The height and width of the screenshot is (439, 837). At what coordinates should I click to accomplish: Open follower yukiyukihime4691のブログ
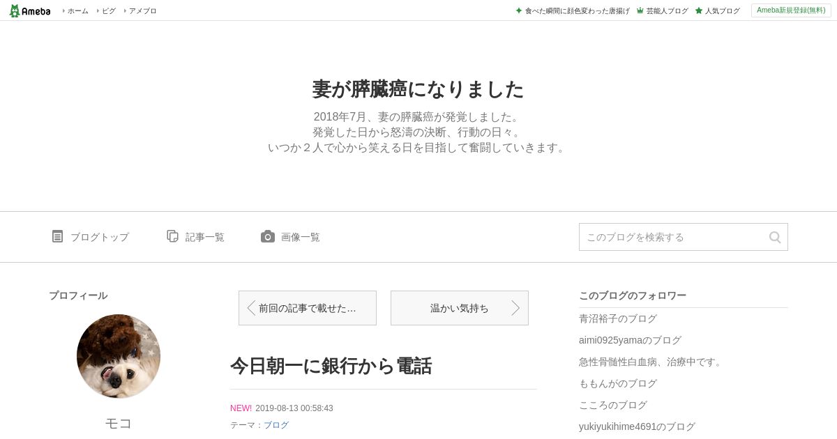[637, 426]
